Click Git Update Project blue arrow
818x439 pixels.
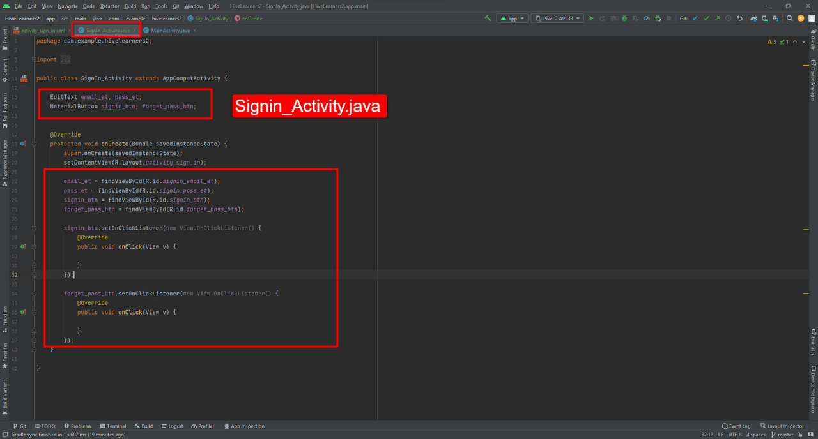click(x=695, y=19)
